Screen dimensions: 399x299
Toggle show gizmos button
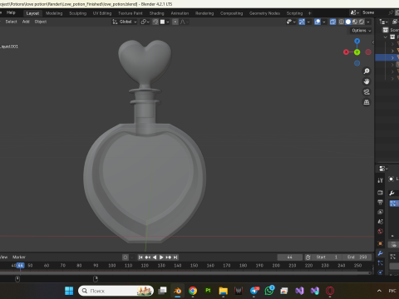pyautogui.click(x=302, y=22)
